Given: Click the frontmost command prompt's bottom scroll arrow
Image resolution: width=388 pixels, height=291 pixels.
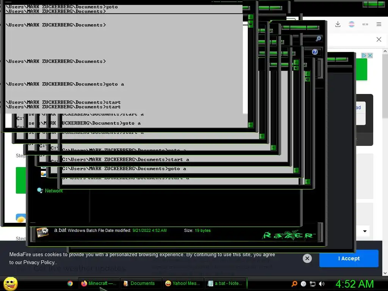Looking at the screenshot, I should coord(250,125).
